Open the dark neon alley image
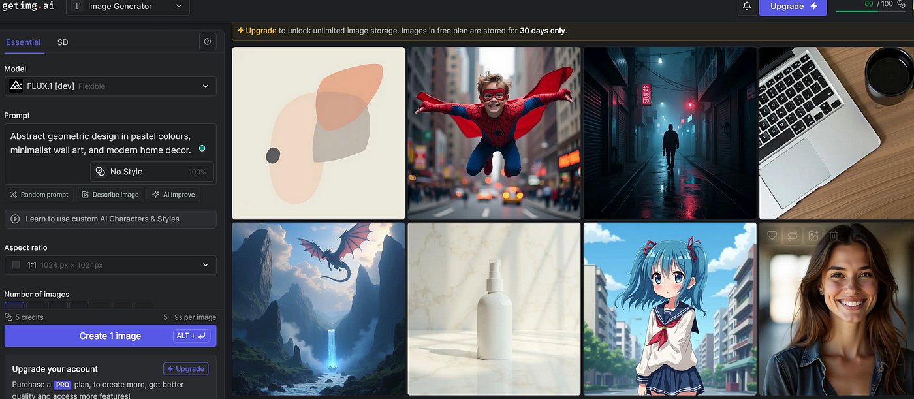This screenshot has width=914, height=399. tap(670, 133)
